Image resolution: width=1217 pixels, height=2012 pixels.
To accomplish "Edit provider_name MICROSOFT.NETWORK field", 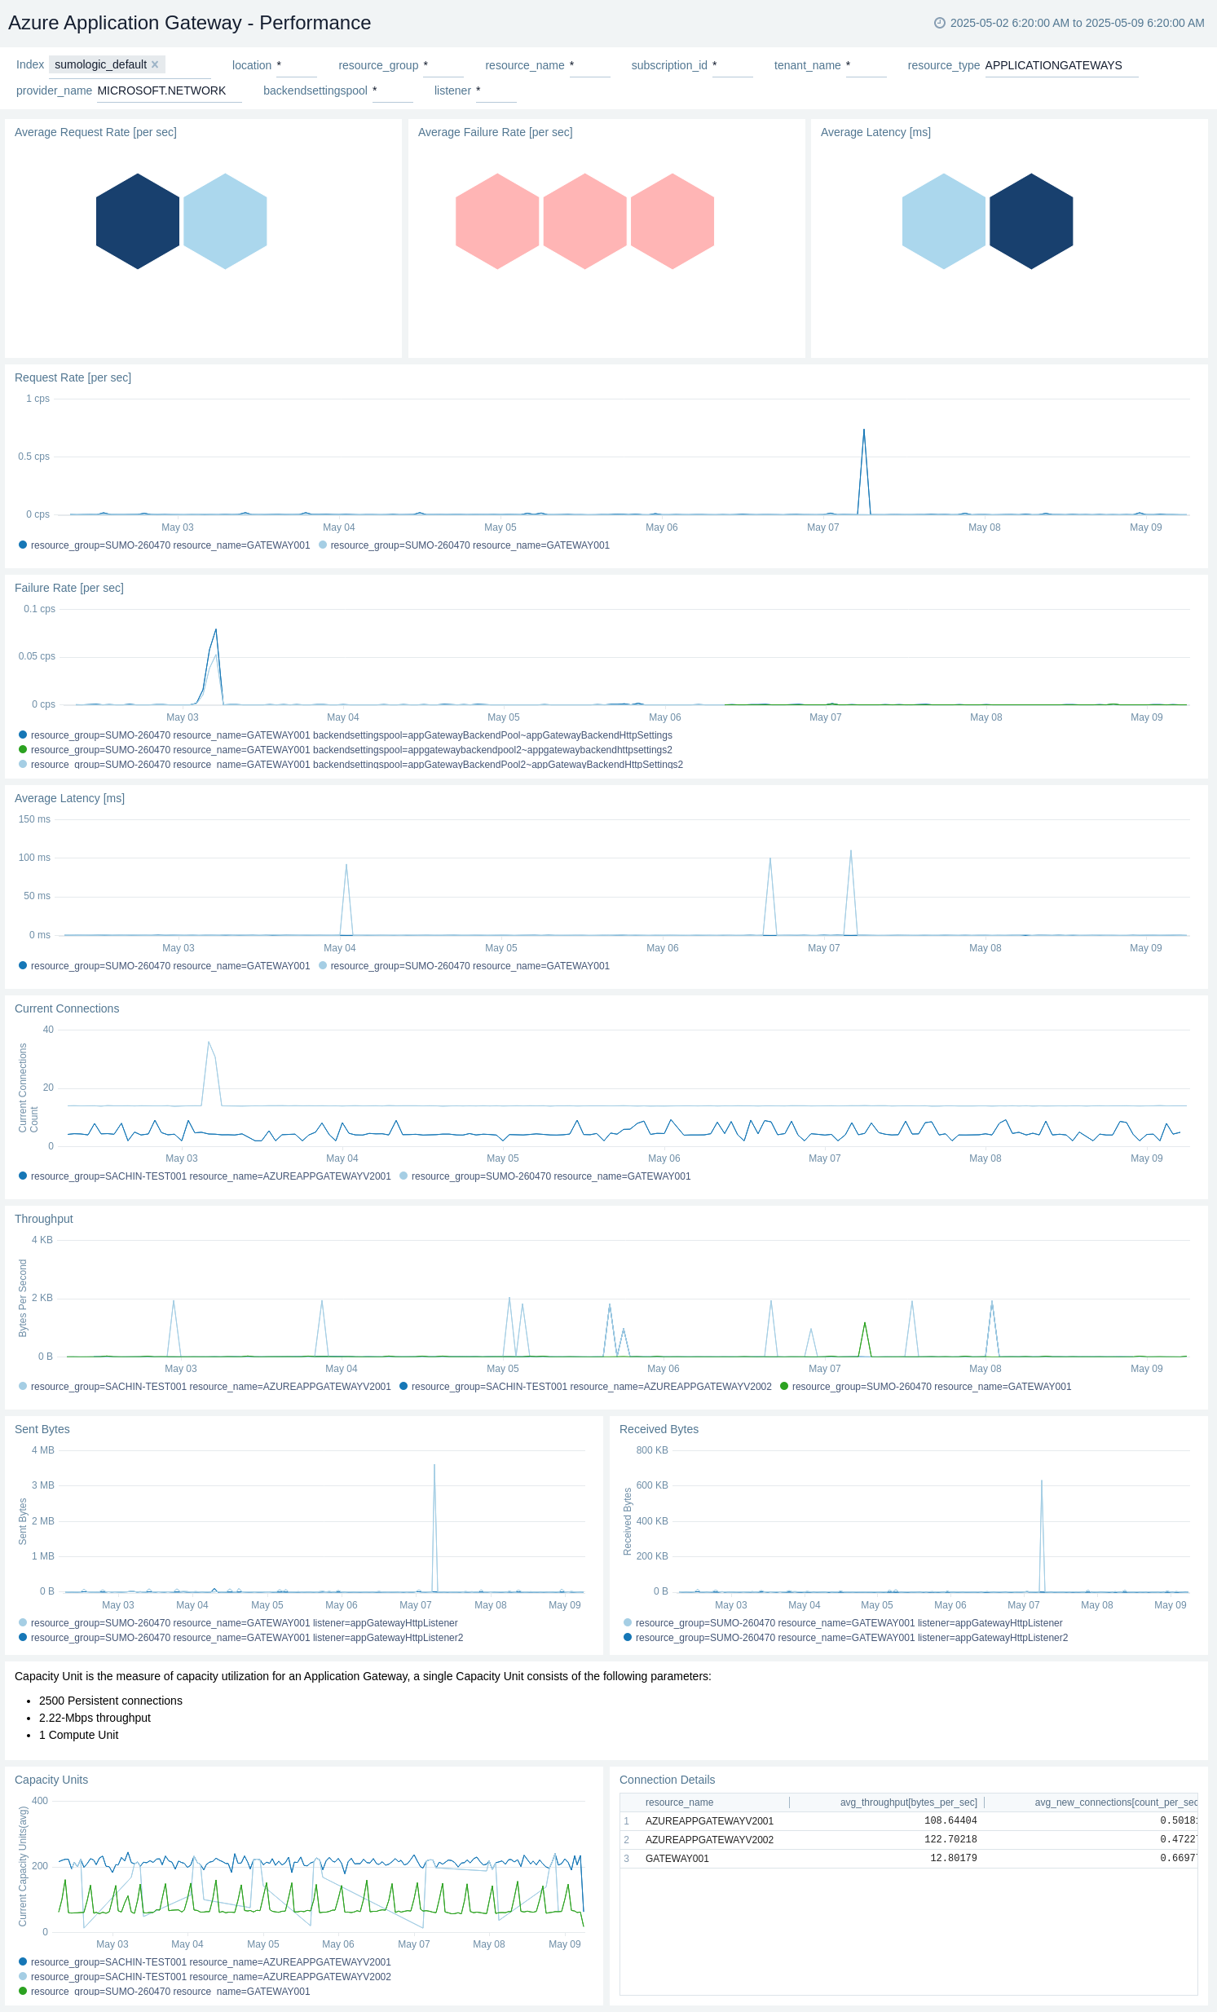I will point(169,90).
